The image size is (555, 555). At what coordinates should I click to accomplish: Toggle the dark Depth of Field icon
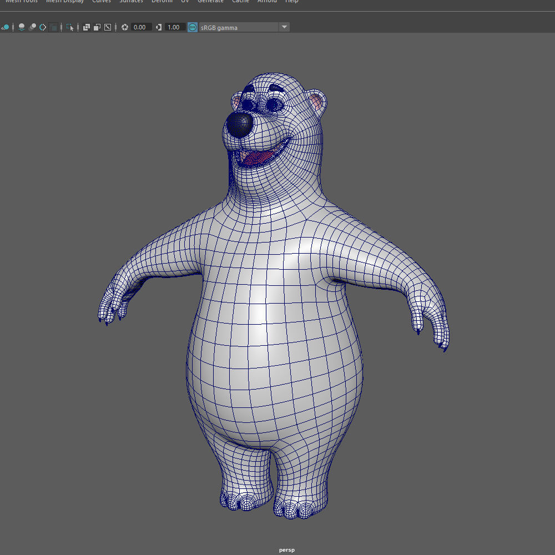click(53, 27)
